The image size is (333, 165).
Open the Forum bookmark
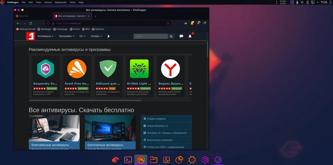click(x=75, y=29)
